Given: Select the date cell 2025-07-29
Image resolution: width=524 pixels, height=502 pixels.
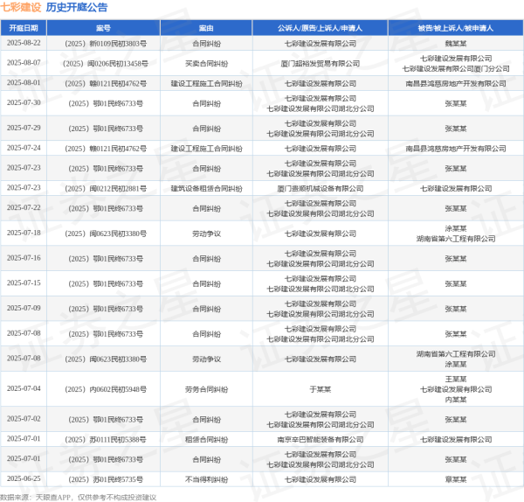Looking at the screenshot, I should click(24, 129).
